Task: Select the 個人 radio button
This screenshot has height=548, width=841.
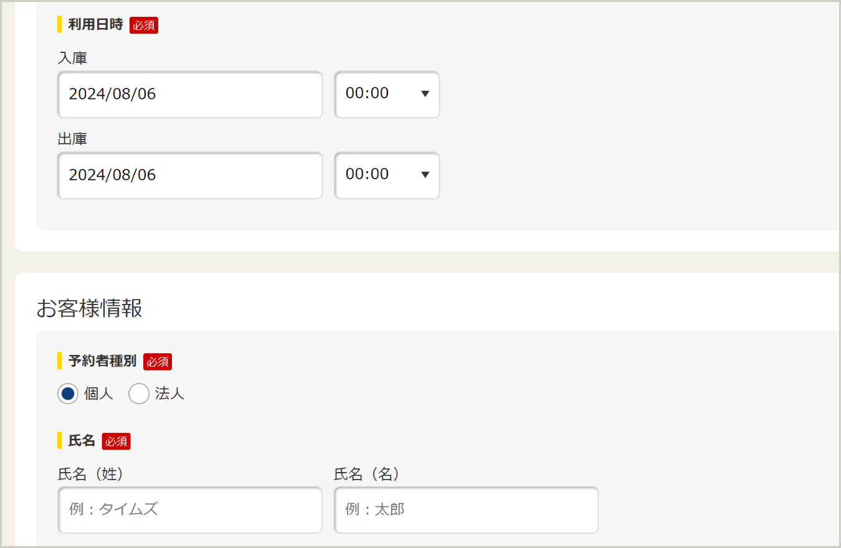Action: pos(68,394)
